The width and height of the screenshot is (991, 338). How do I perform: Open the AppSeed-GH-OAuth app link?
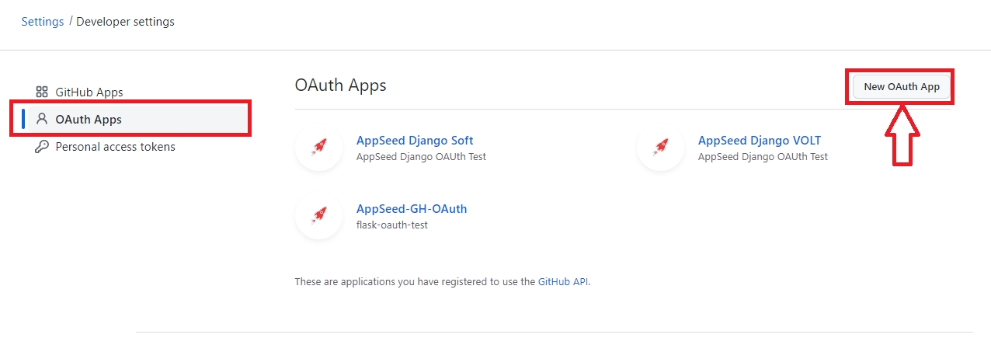411,209
